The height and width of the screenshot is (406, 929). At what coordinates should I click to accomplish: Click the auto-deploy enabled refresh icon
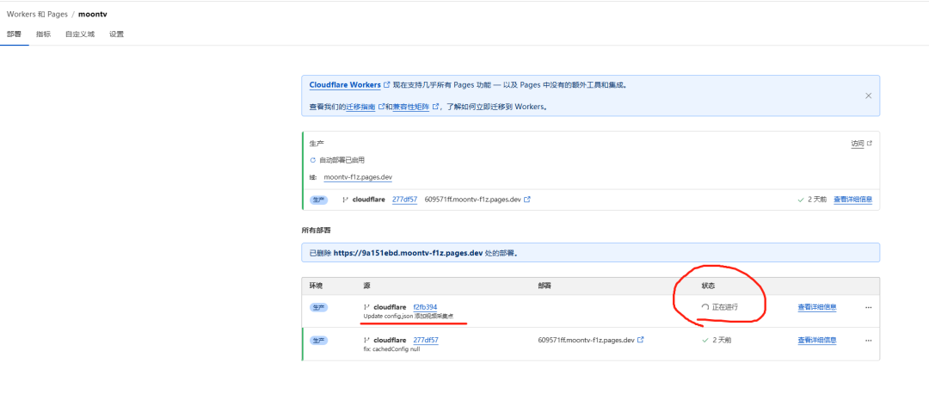coord(313,160)
